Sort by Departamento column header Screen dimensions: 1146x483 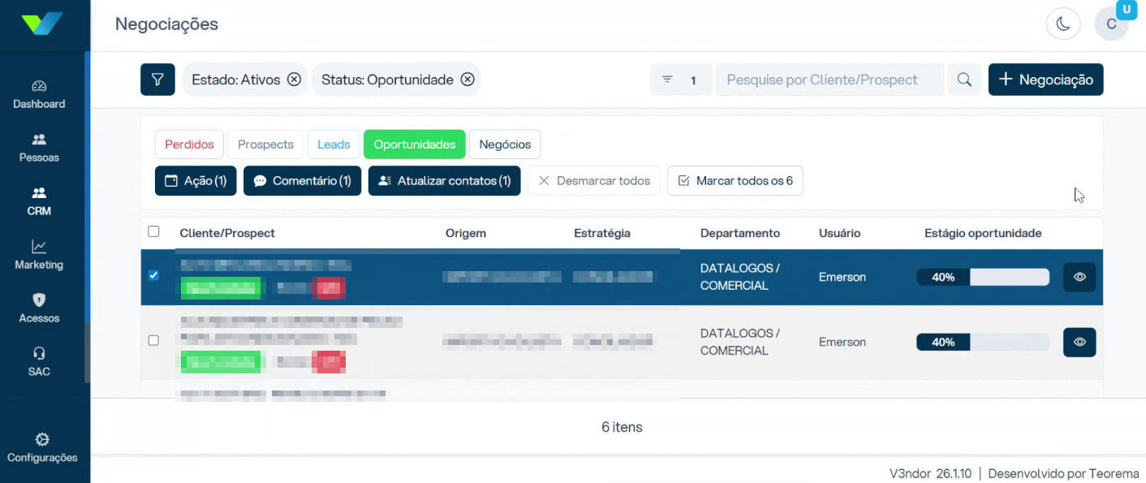point(740,233)
